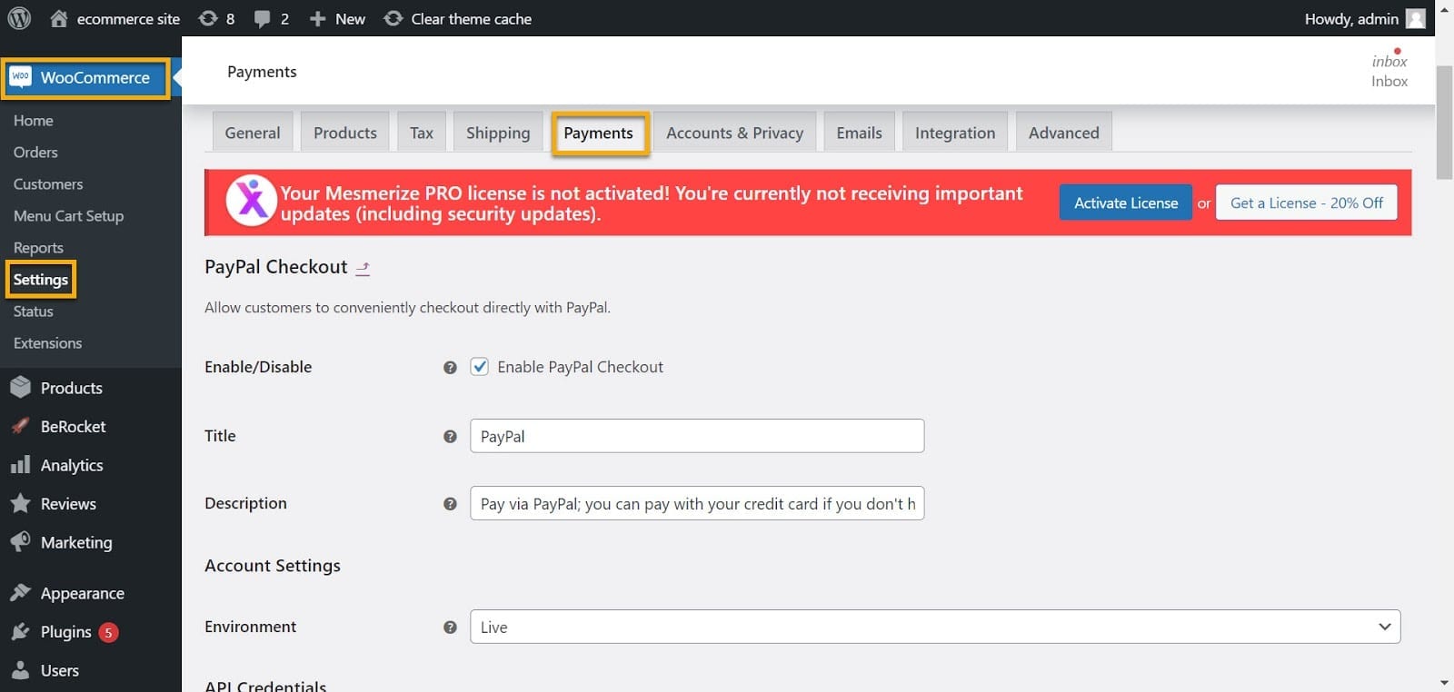Click the Mesmerize logo in the notice

point(252,201)
